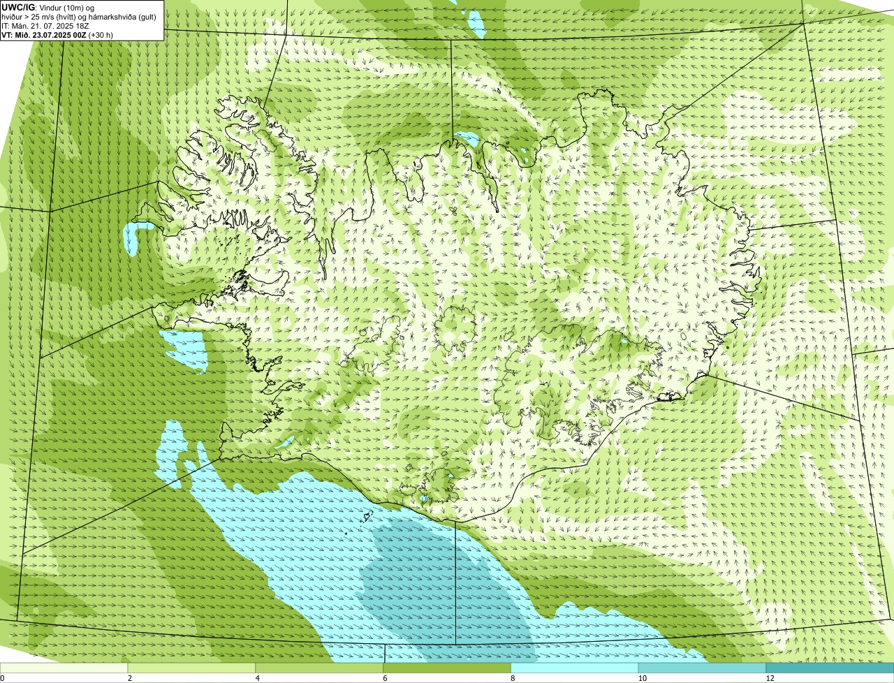Click the "4" tick label on the color scale
This screenshot has width=894, height=683.
pos(257,678)
